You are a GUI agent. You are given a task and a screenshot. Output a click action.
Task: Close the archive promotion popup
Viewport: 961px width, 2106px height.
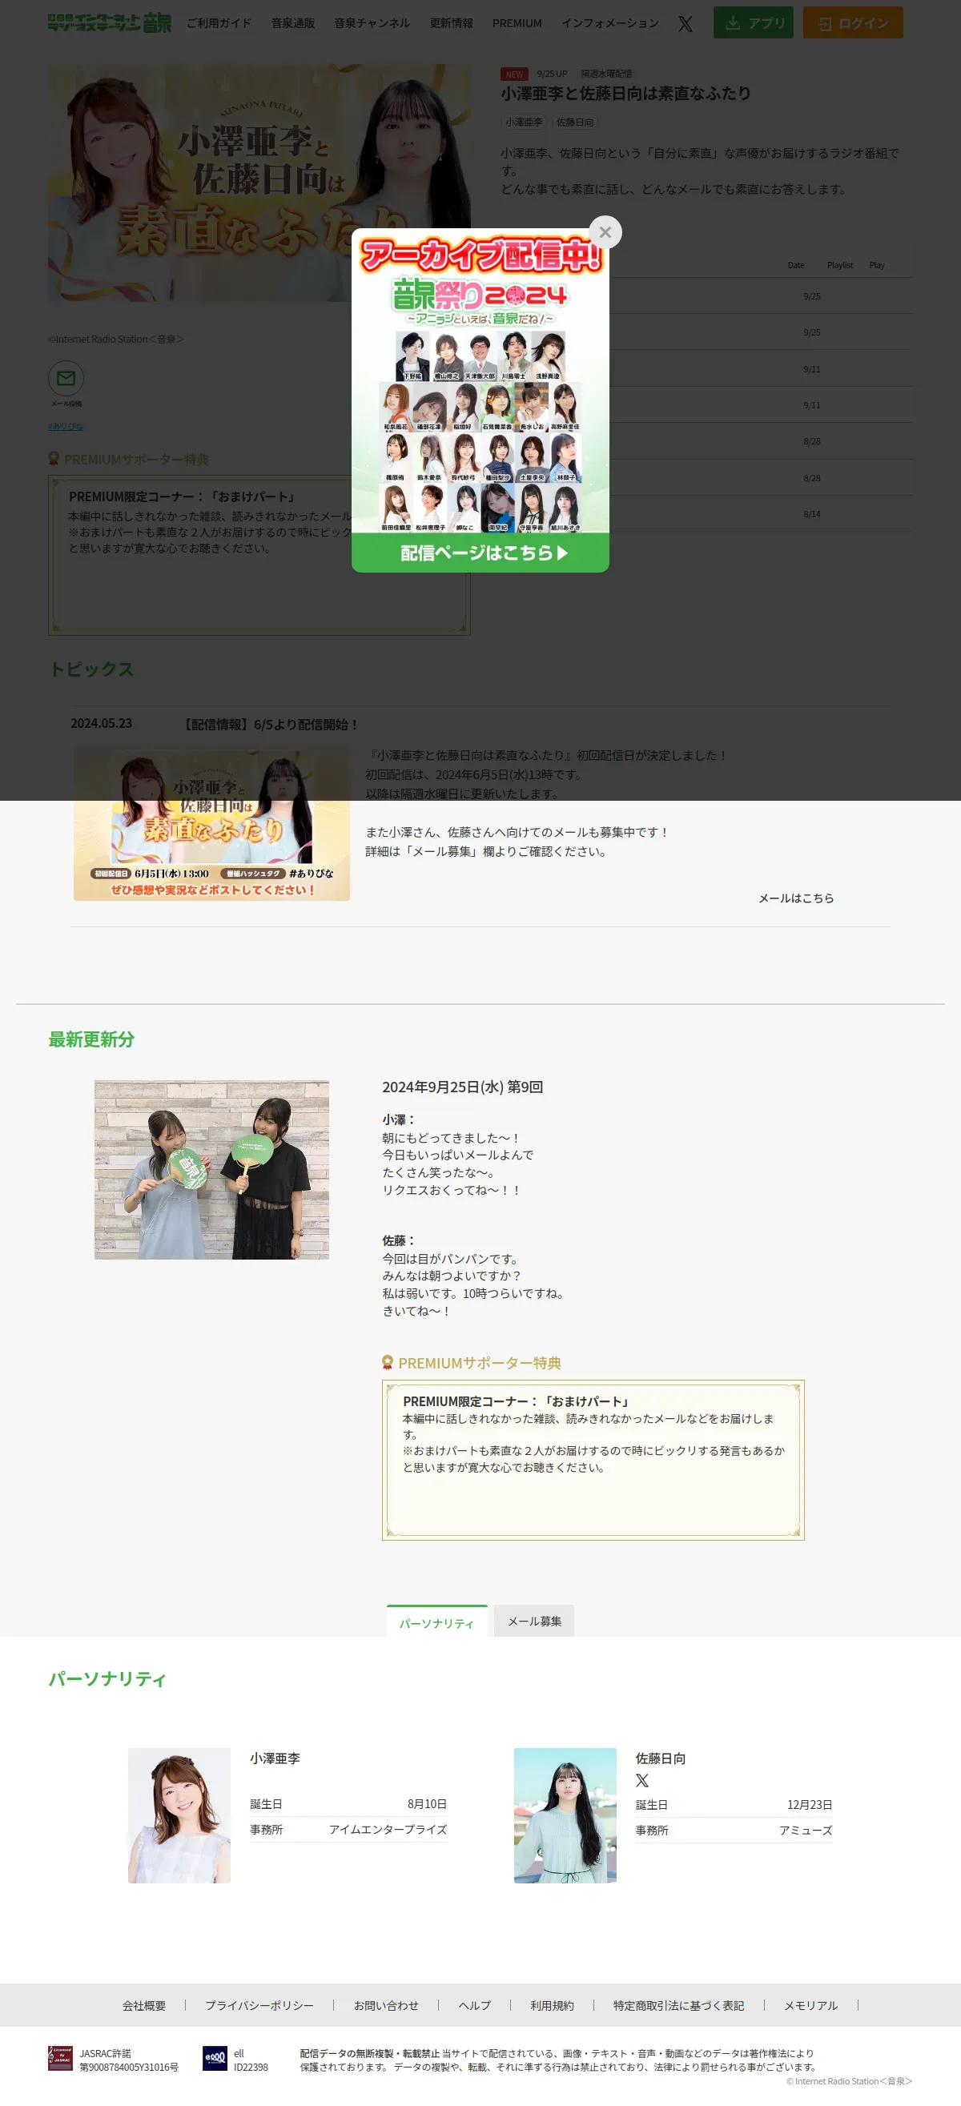pyautogui.click(x=605, y=232)
